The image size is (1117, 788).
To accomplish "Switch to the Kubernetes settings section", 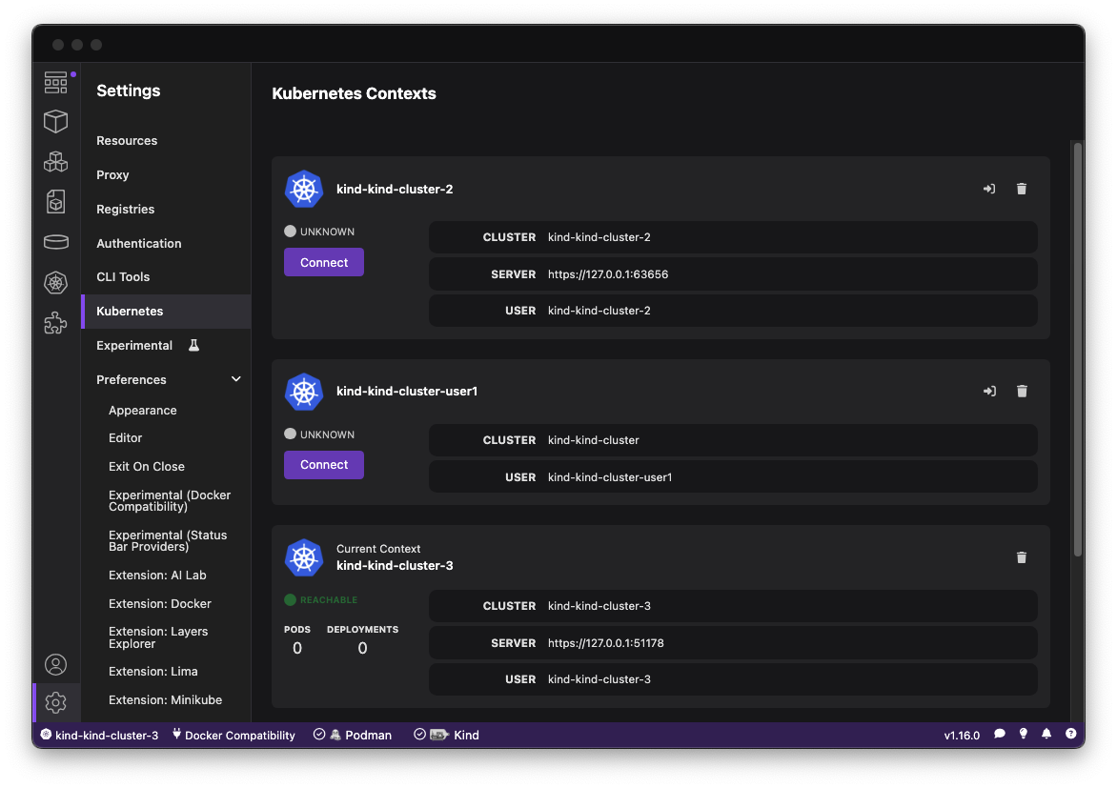I will coord(131,311).
